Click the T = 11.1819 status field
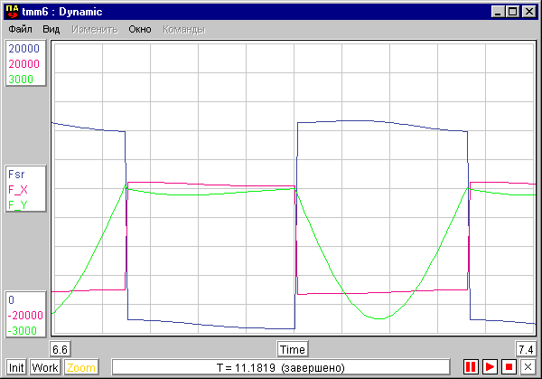Screen dimensions: 542x379 tap(281, 367)
